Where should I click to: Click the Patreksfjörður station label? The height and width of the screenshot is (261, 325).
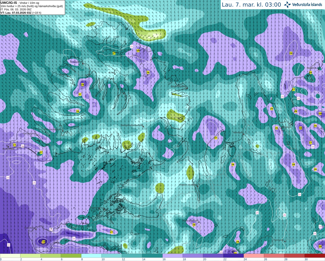30,133
